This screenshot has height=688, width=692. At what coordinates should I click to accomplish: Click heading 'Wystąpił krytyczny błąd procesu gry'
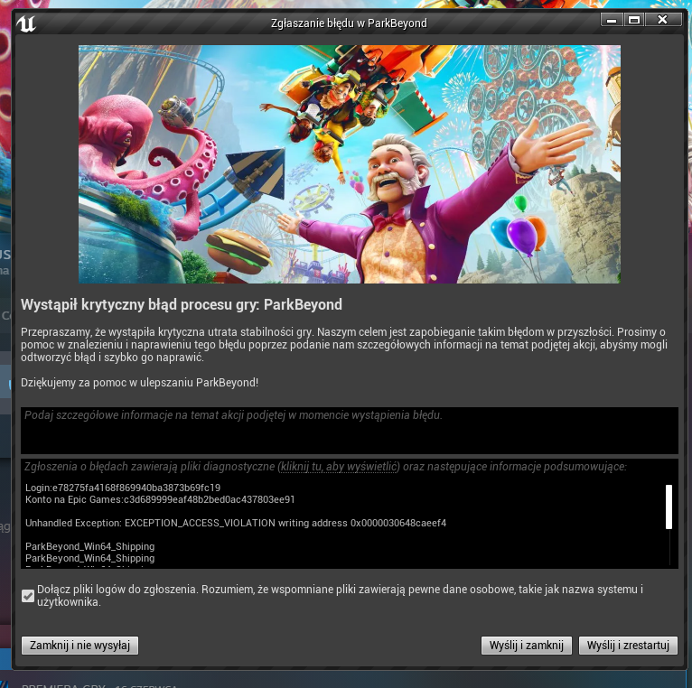coord(182,305)
